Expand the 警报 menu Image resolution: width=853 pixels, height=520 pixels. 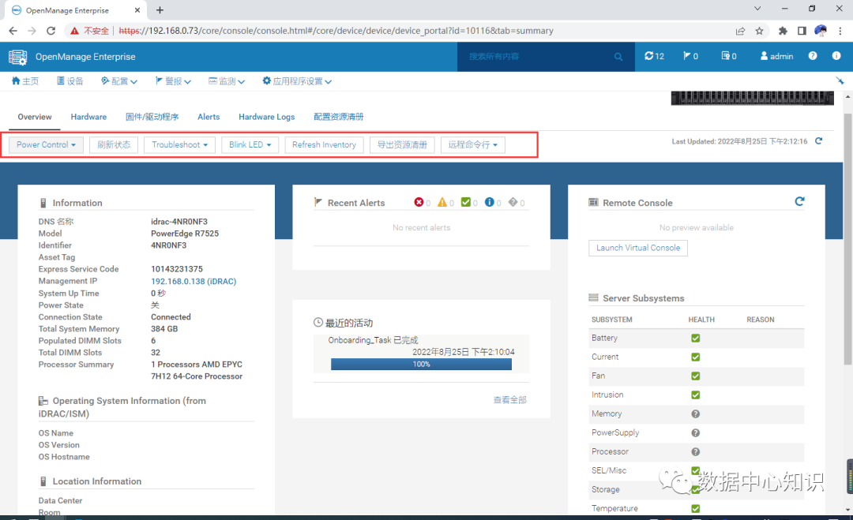[x=173, y=81]
